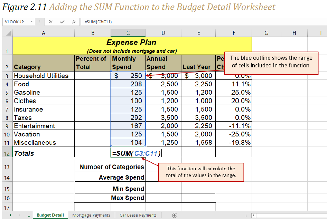The height and width of the screenshot is (219, 328).
Task: Click the Average Spend label cell
Action: pos(110,177)
